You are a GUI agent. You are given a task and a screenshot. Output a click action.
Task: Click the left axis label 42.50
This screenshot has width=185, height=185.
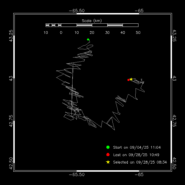11,163
